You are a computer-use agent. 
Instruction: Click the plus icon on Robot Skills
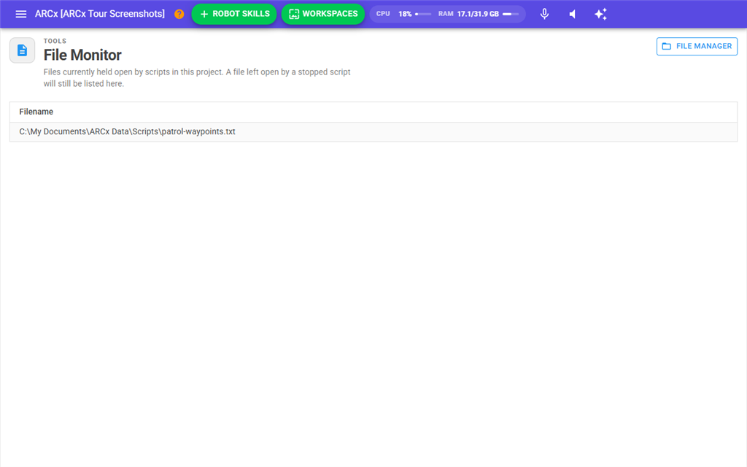(x=204, y=14)
